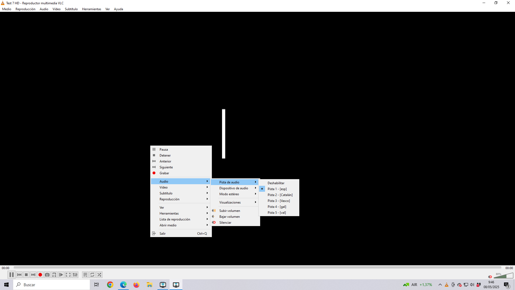Expand Dispositivo de audio submenu
This screenshot has height=290, width=515.
[235, 188]
